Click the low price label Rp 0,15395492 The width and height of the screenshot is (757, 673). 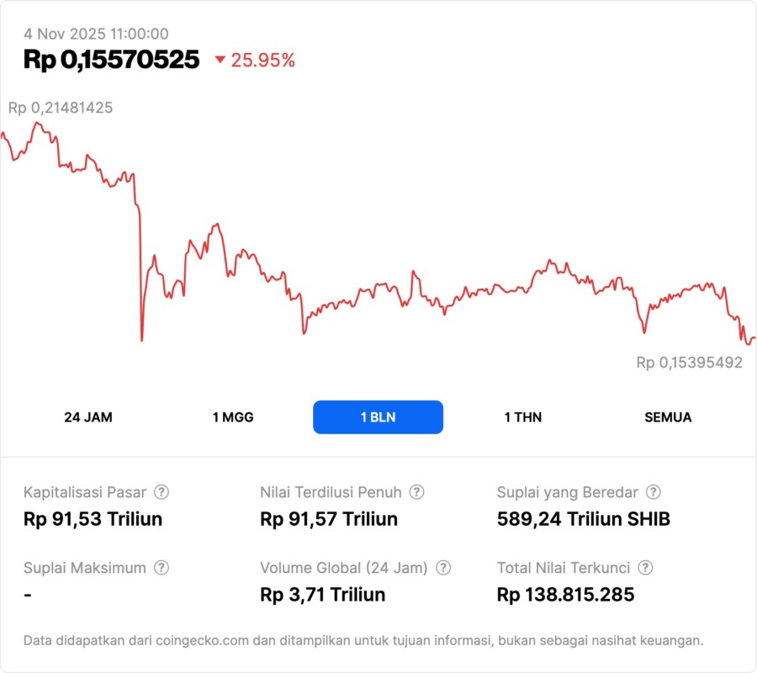coord(689,363)
